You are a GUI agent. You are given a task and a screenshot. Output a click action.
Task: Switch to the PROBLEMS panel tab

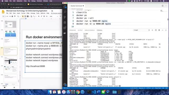(x=73, y=30)
